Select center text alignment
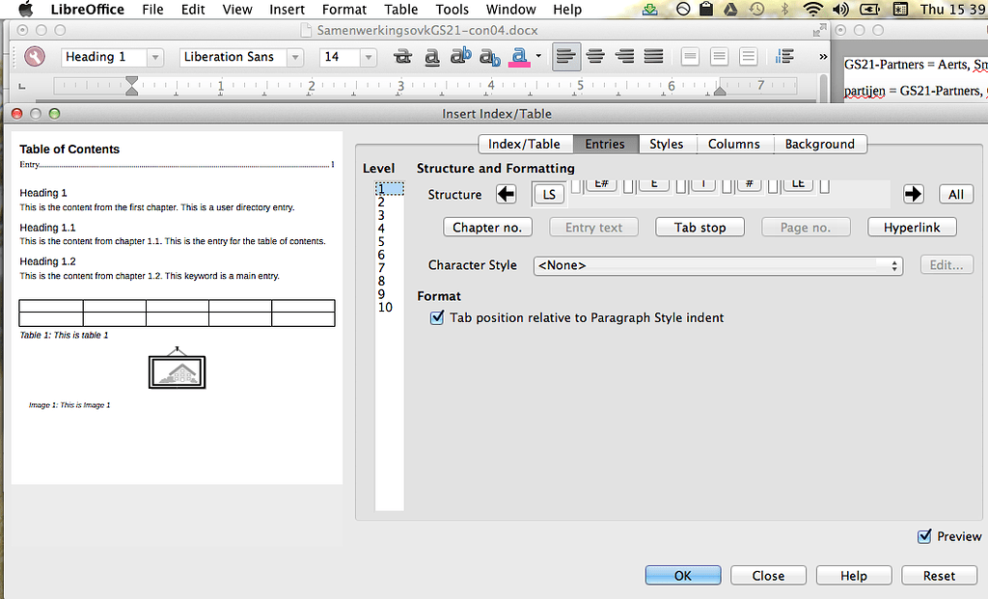 (595, 57)
